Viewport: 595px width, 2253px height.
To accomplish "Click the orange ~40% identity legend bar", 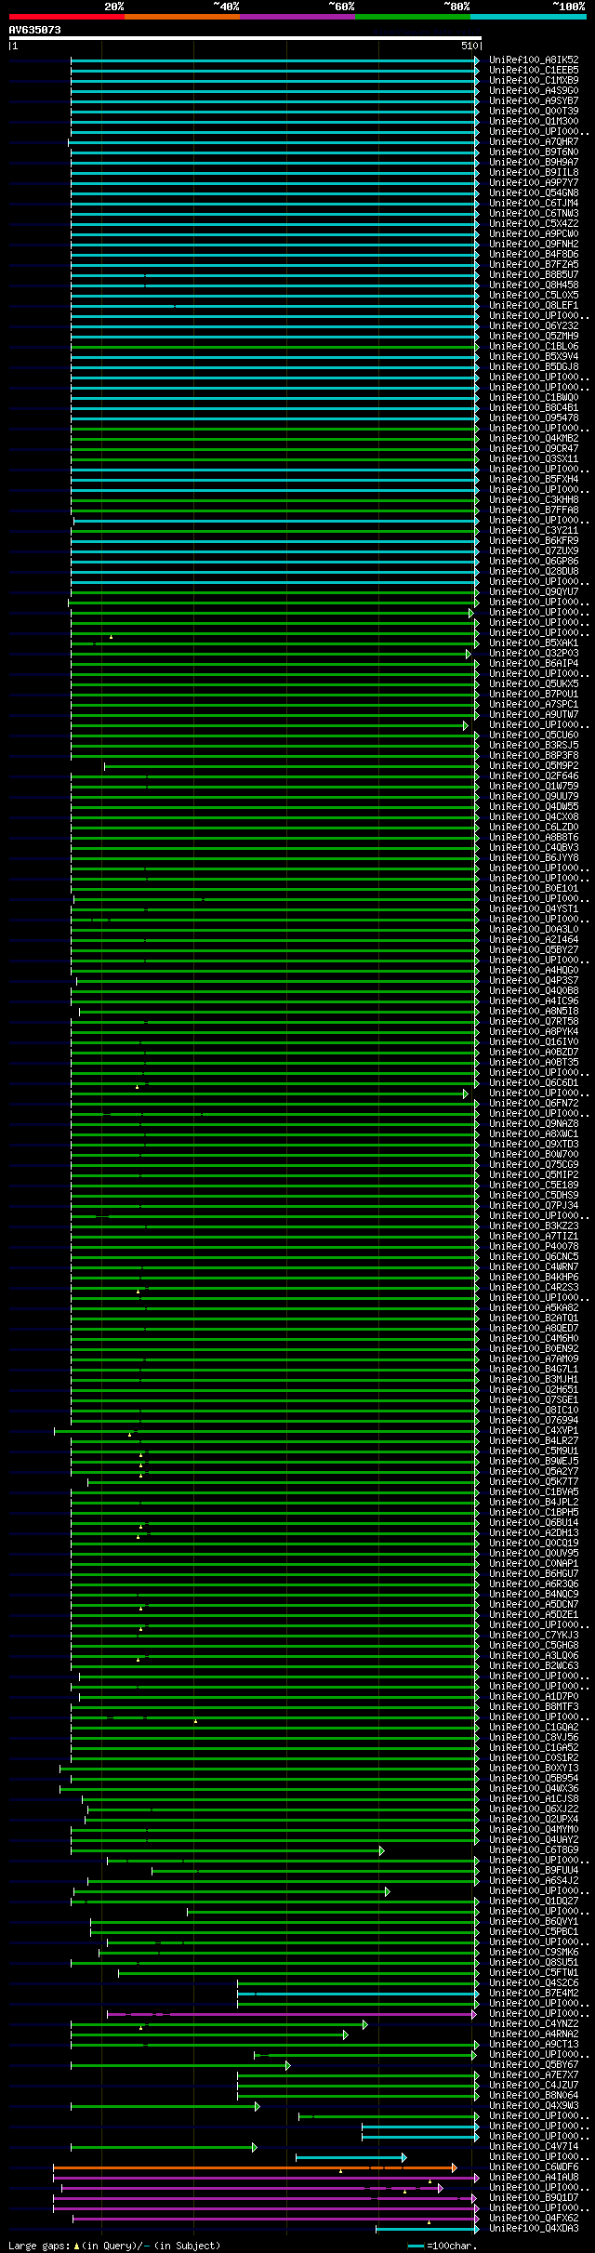I will point(181,17).
